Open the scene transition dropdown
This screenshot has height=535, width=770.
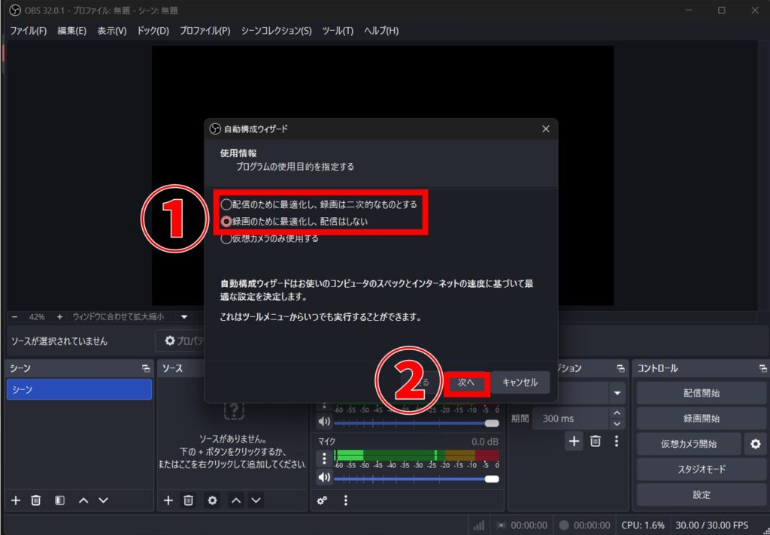(617, 392)
